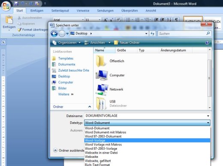The image size is (223, 166).
Task: Click the file list vertical scrollbar
Action: [x=209, y=78]
